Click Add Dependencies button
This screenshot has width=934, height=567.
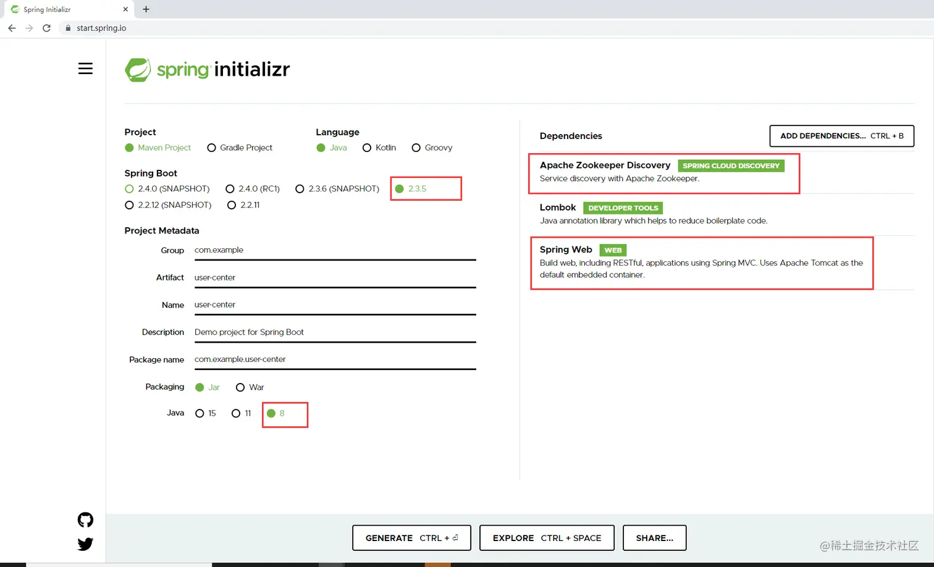(x=841, y=136)
